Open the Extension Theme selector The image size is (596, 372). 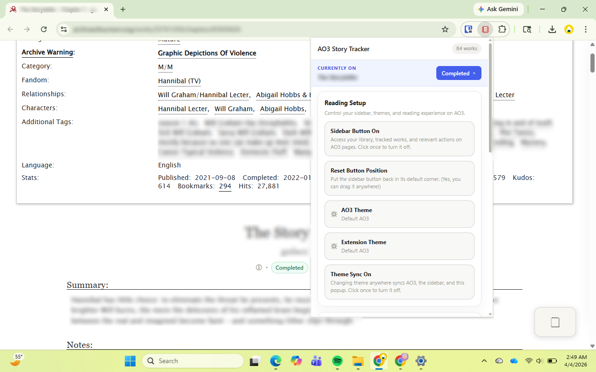click(400, 246)
